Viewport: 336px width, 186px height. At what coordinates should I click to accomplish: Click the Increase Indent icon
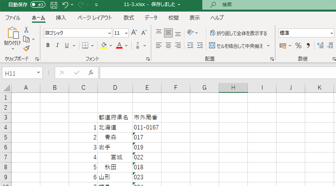tap(200, 45)
